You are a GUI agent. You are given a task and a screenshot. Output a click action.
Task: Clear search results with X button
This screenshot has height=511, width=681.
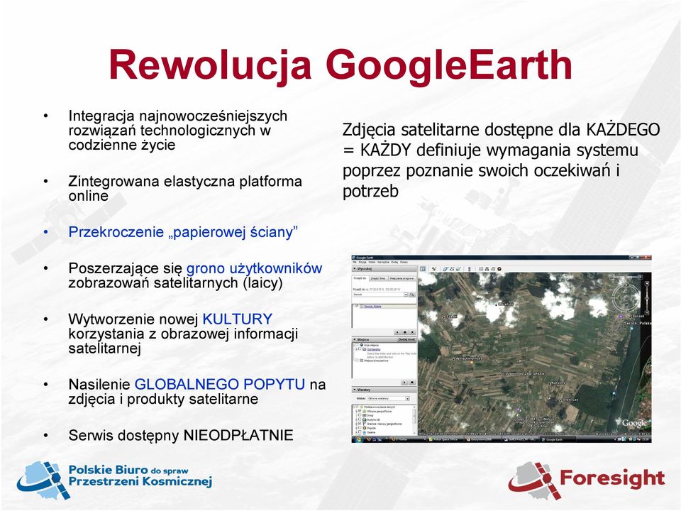pos(412,332)
